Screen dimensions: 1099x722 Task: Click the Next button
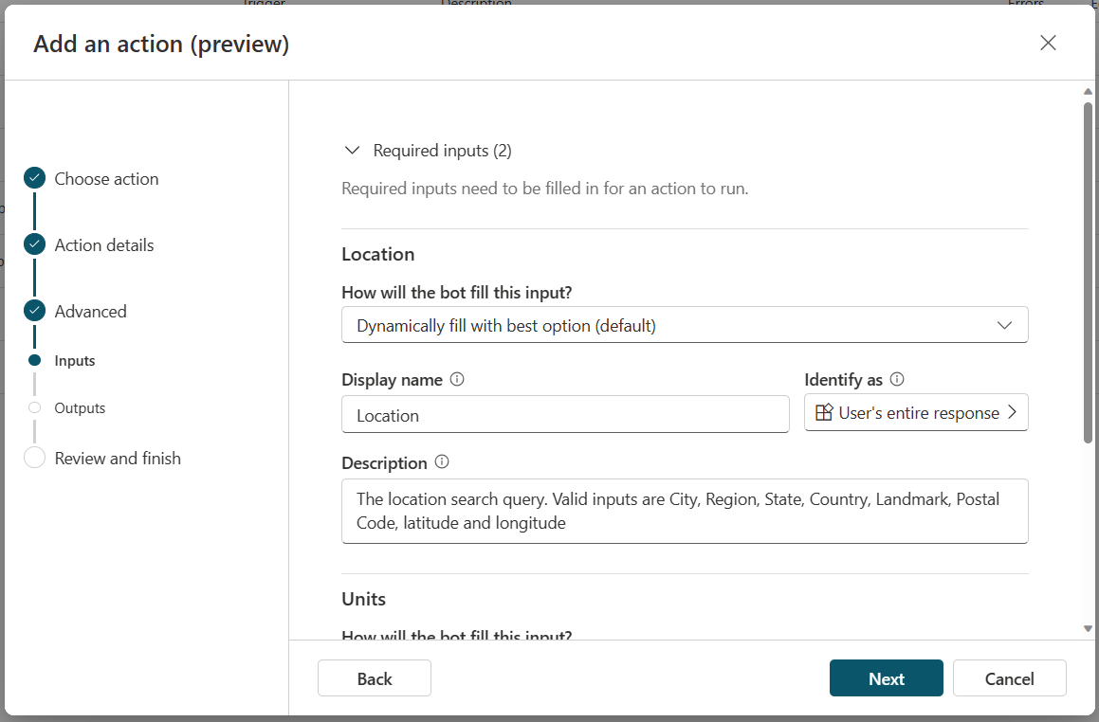tap(886, 677)
